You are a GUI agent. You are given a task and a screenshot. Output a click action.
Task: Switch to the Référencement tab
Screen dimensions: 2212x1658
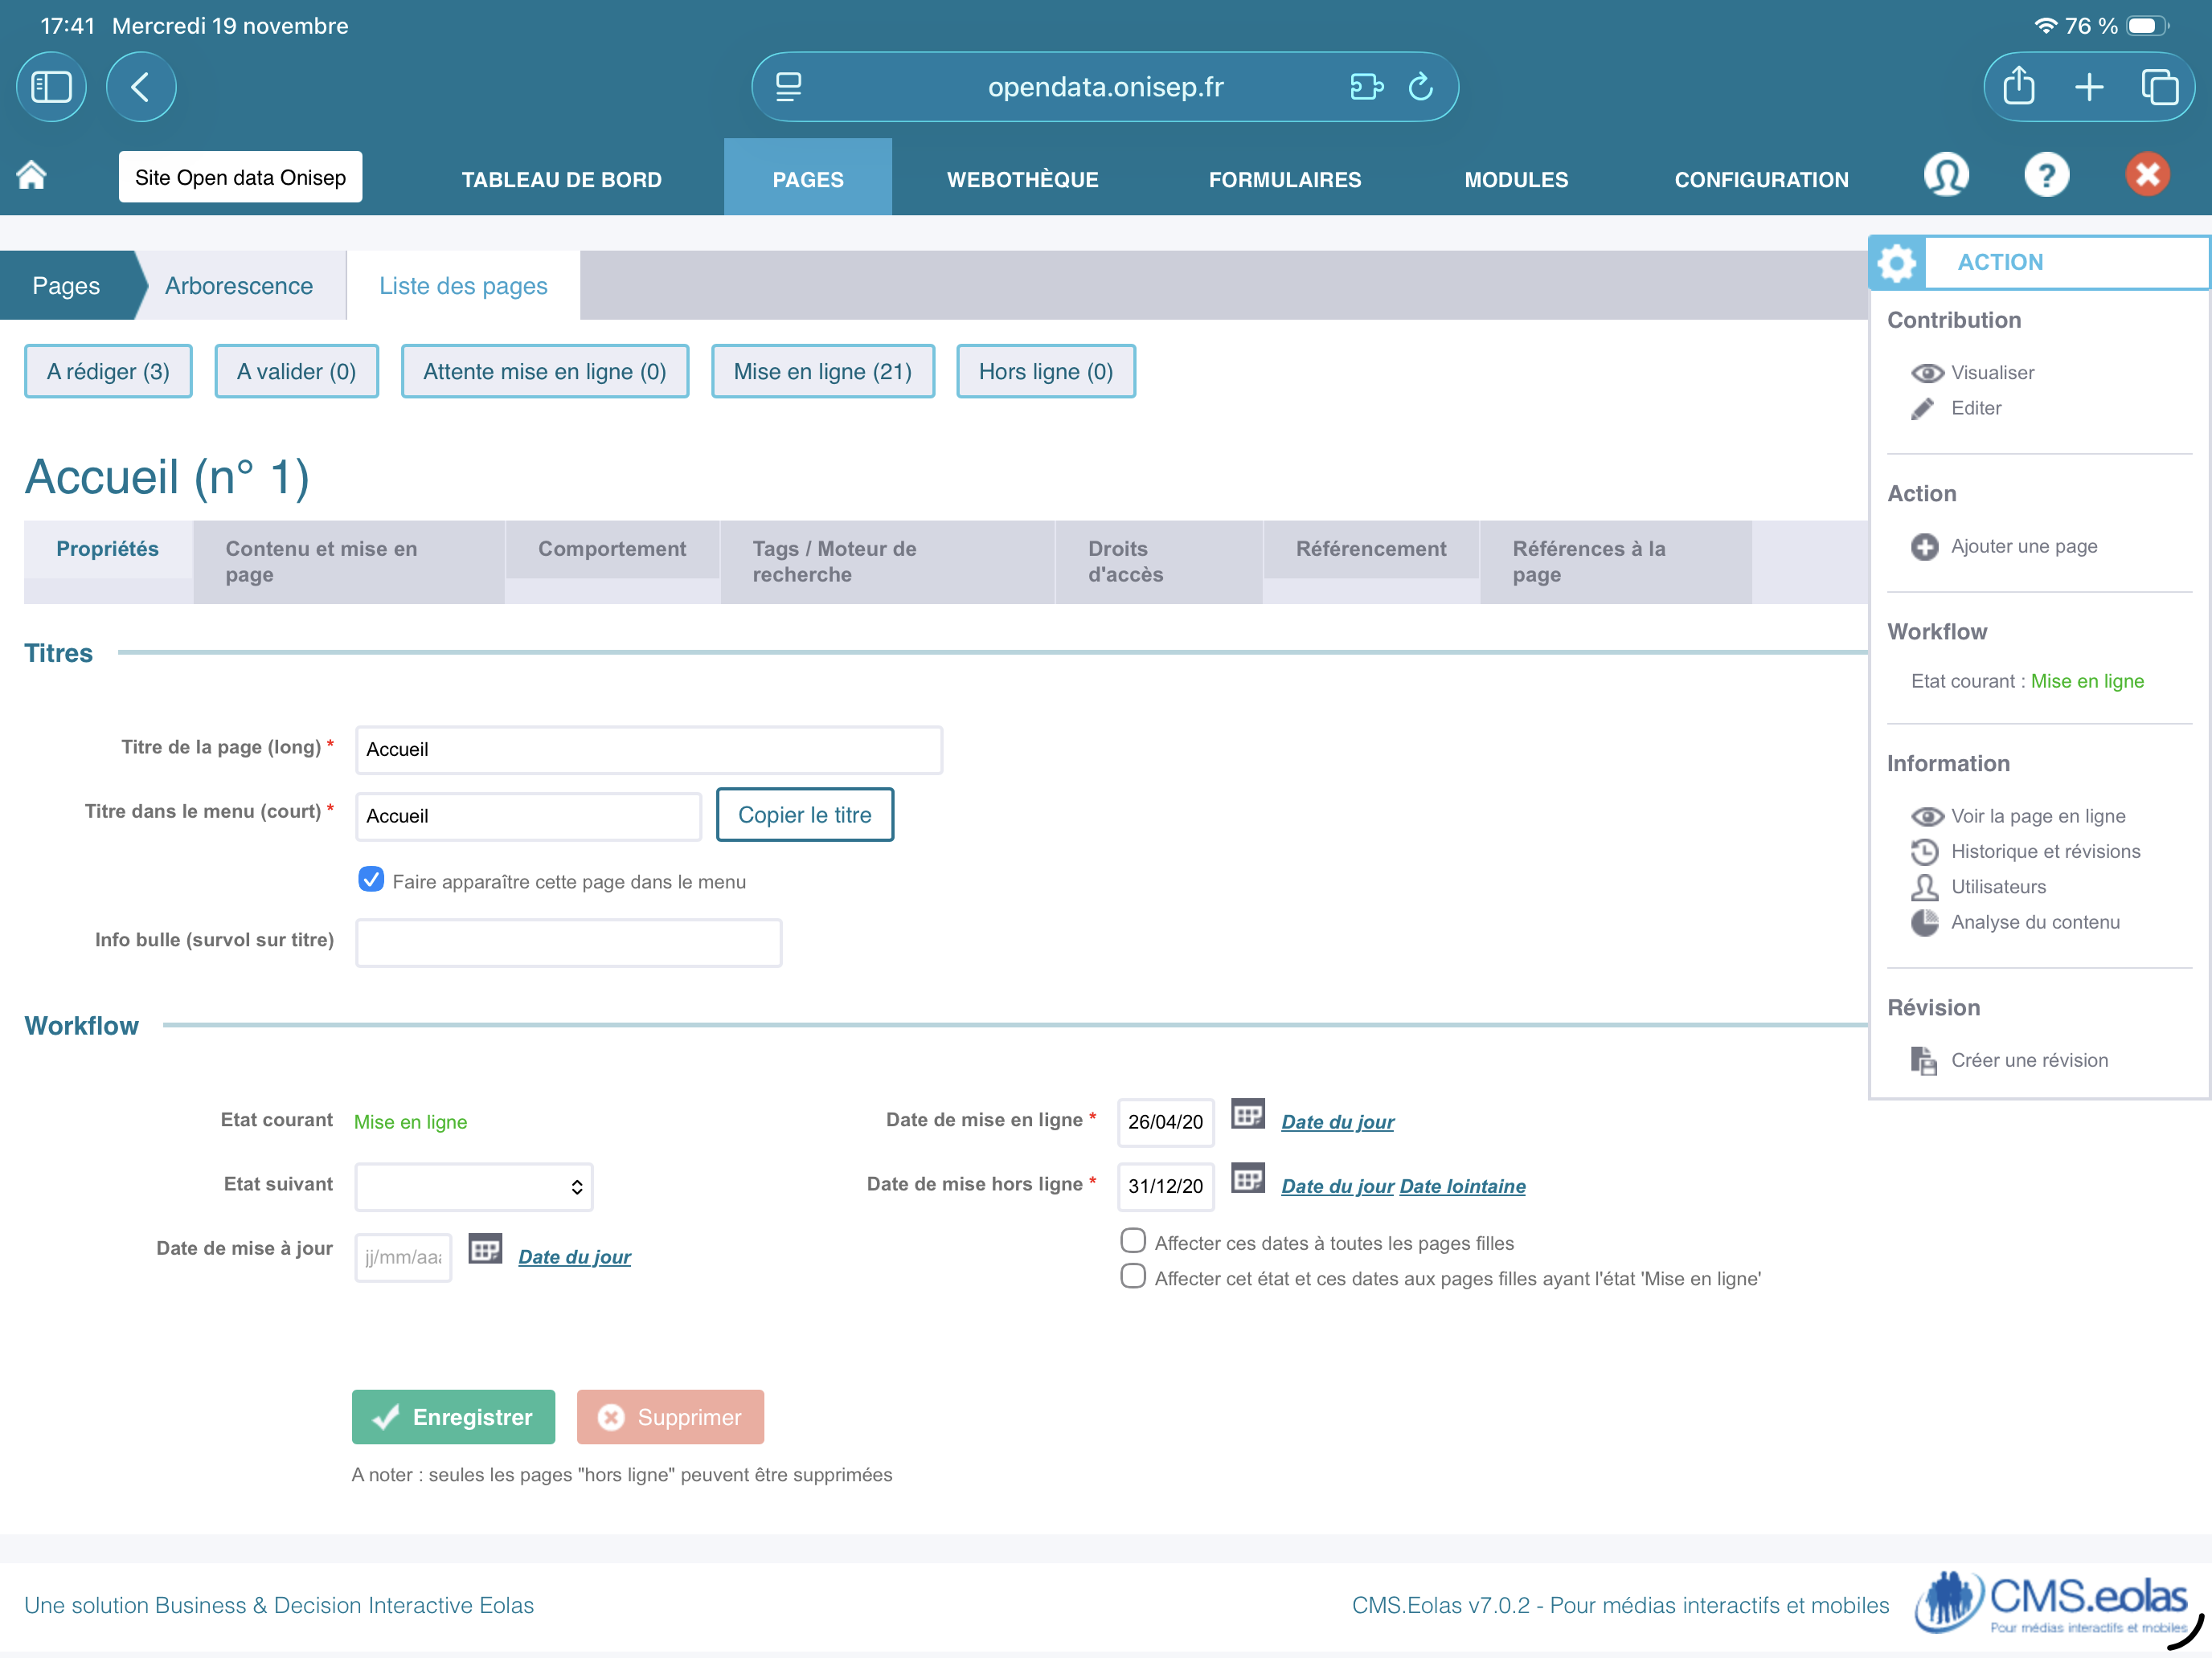coord(1370,549)
